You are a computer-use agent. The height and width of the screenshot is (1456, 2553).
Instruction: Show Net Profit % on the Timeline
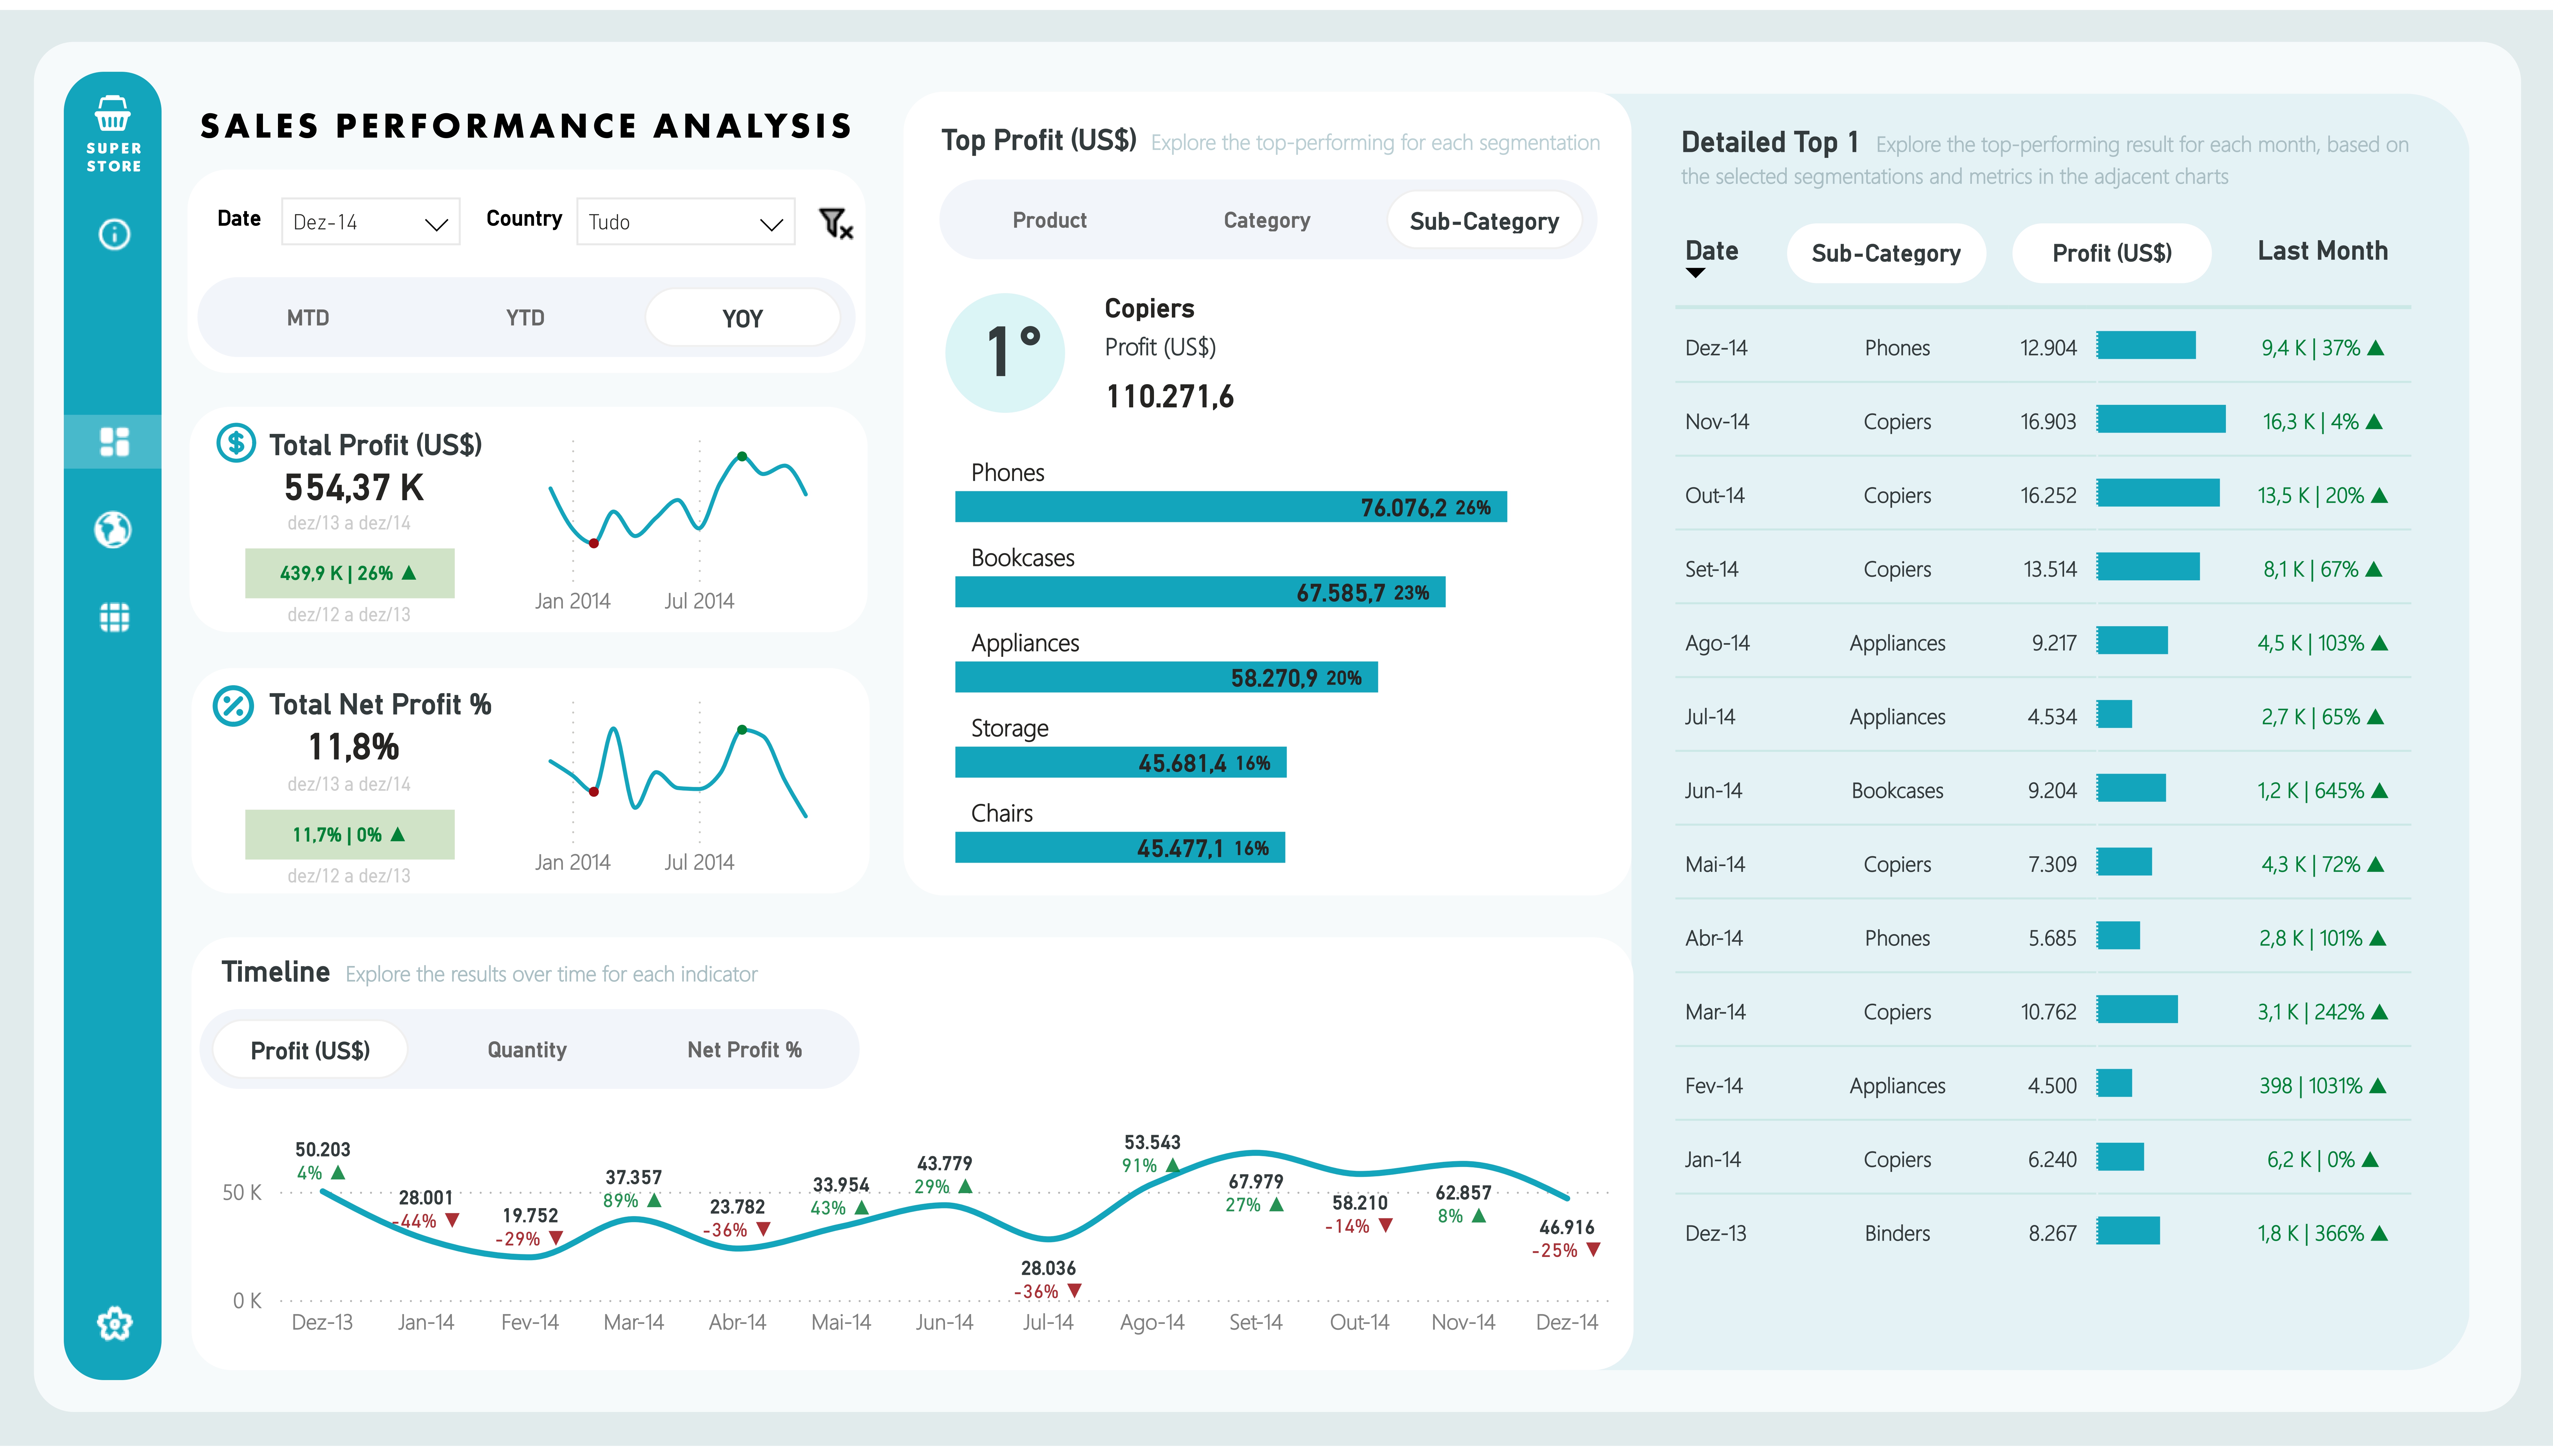[745, 1050]
